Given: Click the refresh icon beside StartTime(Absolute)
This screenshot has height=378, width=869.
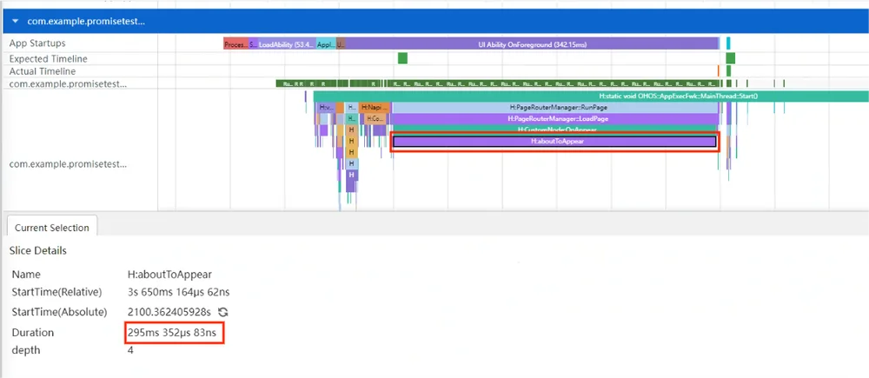Looking at the screenshot, I should point(223,312).
